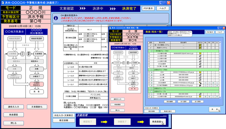Screen dimensions: 226x129
Task: Toggle 一斉同報グループ001 group checkbox
Action: [152, 51]
